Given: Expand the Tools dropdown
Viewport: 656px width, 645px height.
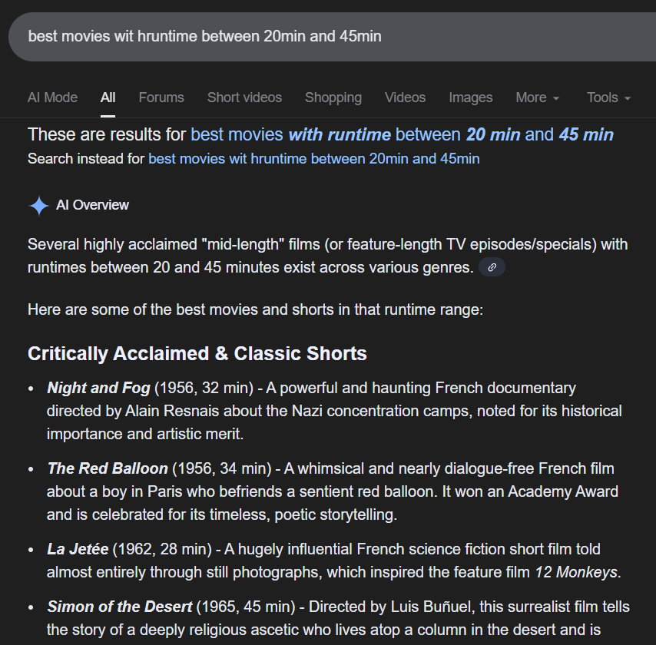Looking at the screenshot, I should tap(608, 98).
